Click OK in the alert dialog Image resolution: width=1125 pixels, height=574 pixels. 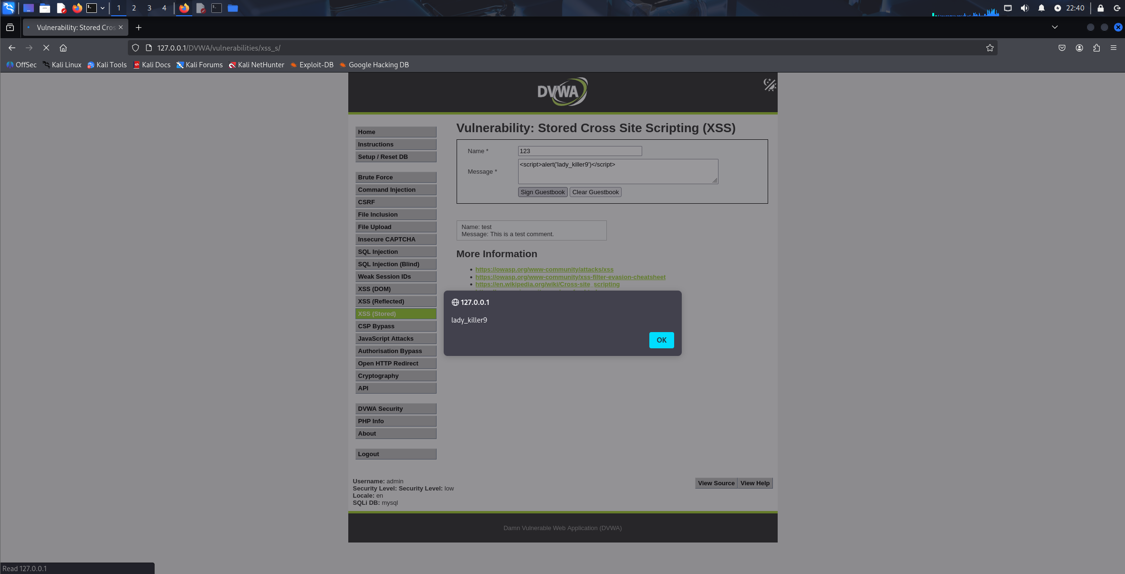[661, 340]
